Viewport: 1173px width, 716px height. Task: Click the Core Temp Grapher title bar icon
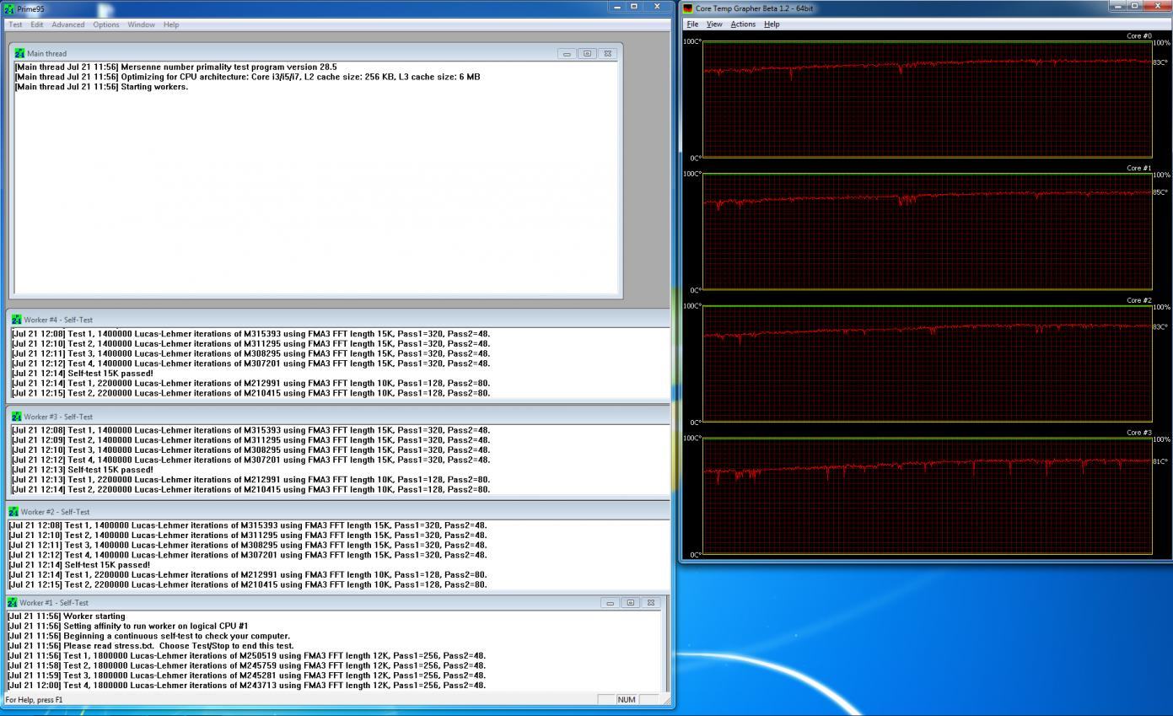[688, 8]
